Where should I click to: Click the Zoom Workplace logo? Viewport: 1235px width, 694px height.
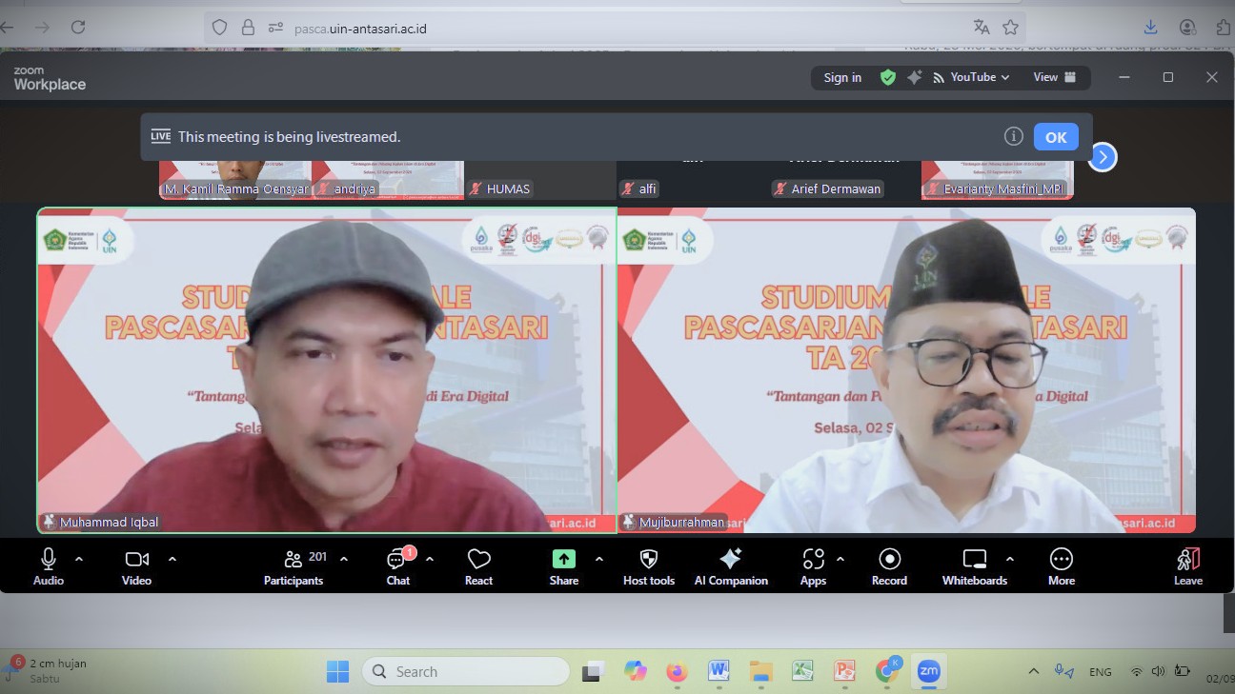point(50,79)
